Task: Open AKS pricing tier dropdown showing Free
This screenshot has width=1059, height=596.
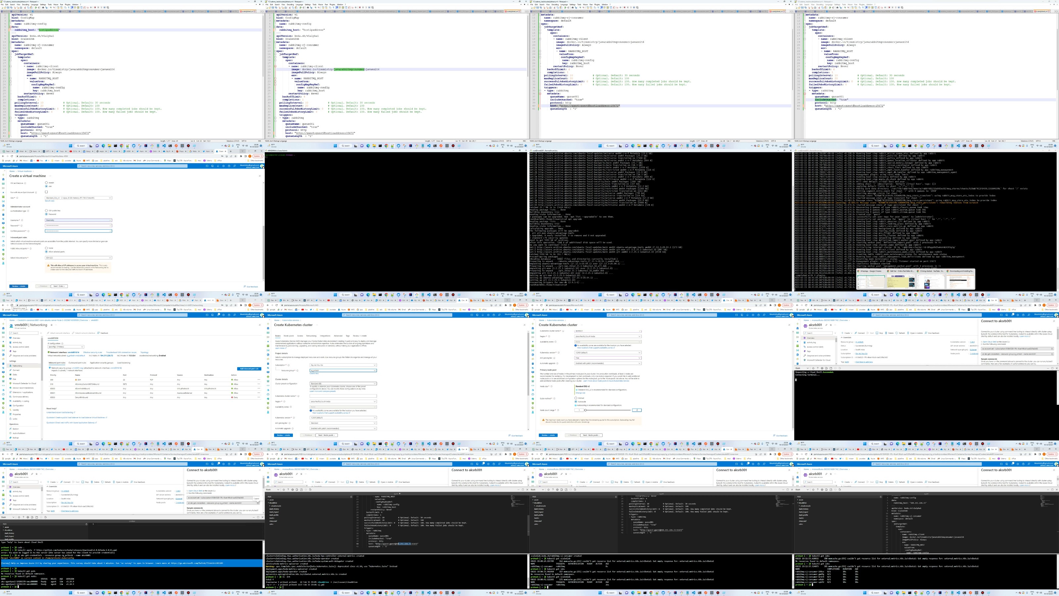Action: [x=608, y=358]
